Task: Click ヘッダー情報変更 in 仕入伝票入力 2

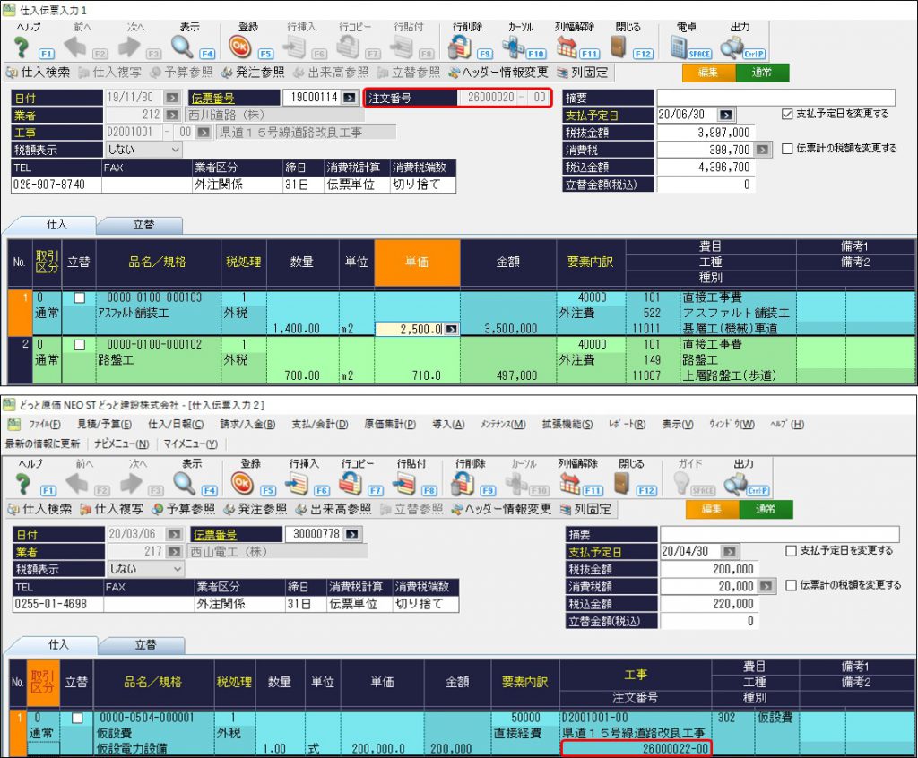Action: tap(500, 509)
